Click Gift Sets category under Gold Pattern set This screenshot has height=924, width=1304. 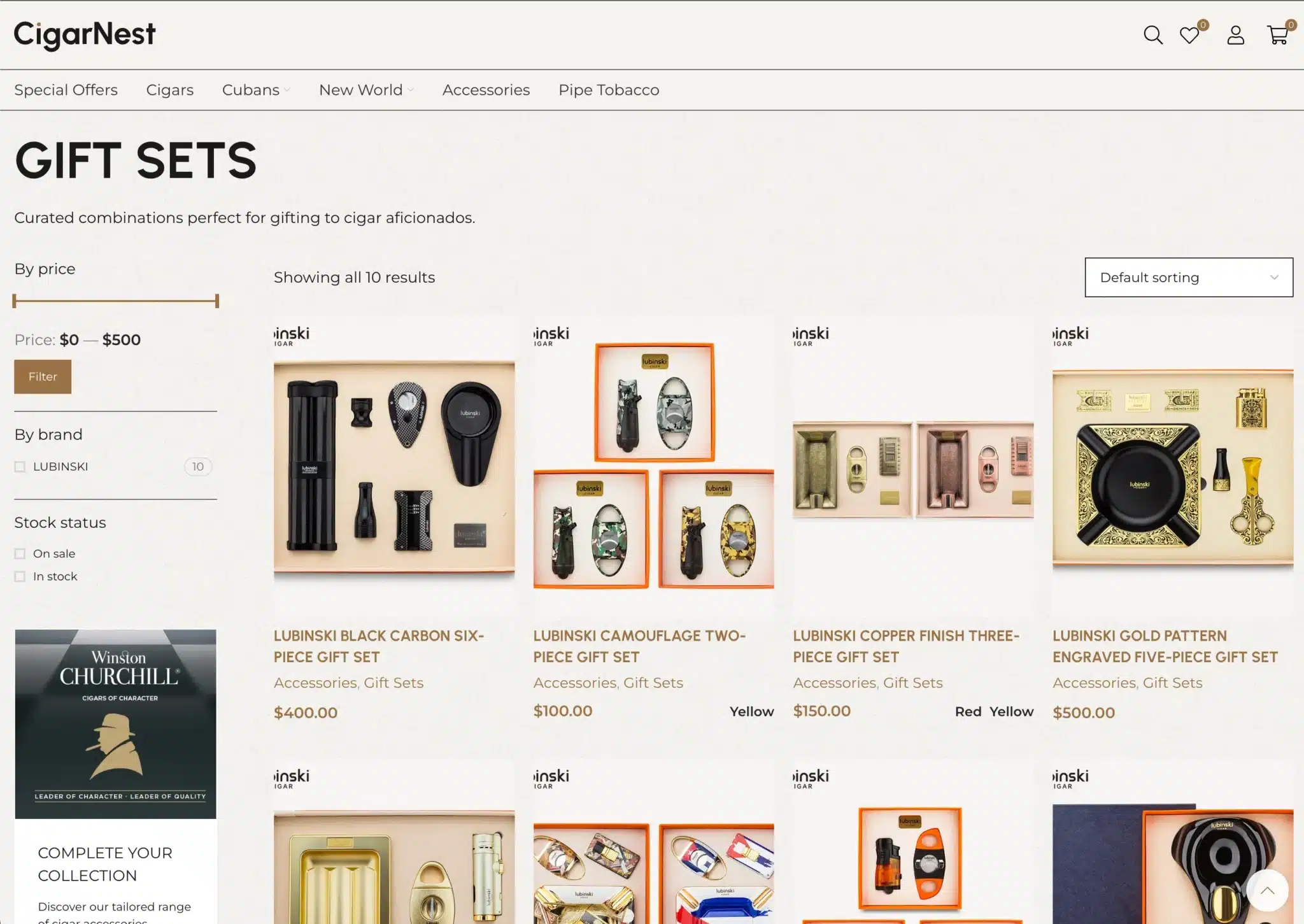[1172, 683]
